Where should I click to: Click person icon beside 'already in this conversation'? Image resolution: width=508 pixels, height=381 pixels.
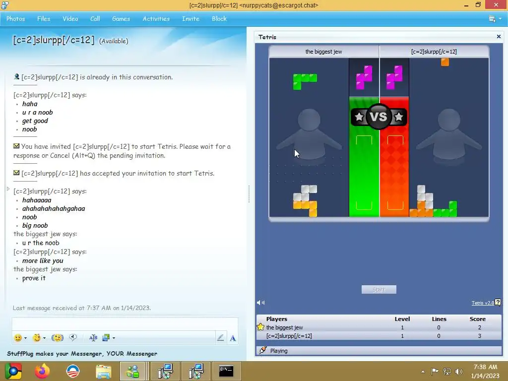[x=16, y=77]
